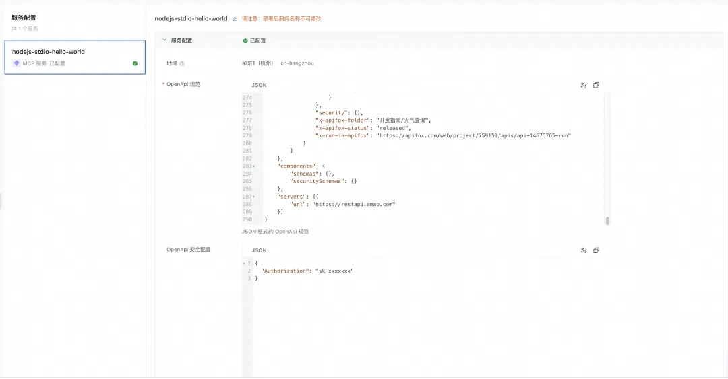Click the help icon next to 地域
728x379 pixels.
[x=182, y=63]
